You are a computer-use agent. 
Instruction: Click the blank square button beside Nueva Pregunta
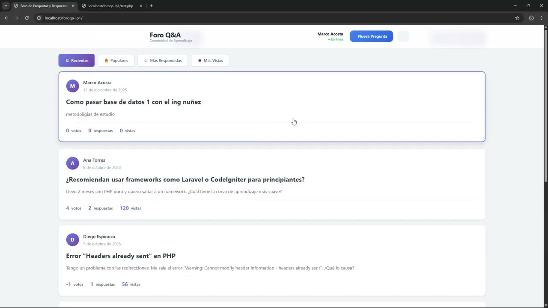click(403, 36)
